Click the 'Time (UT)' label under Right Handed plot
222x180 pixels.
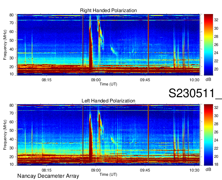click(x=108, y=84)
